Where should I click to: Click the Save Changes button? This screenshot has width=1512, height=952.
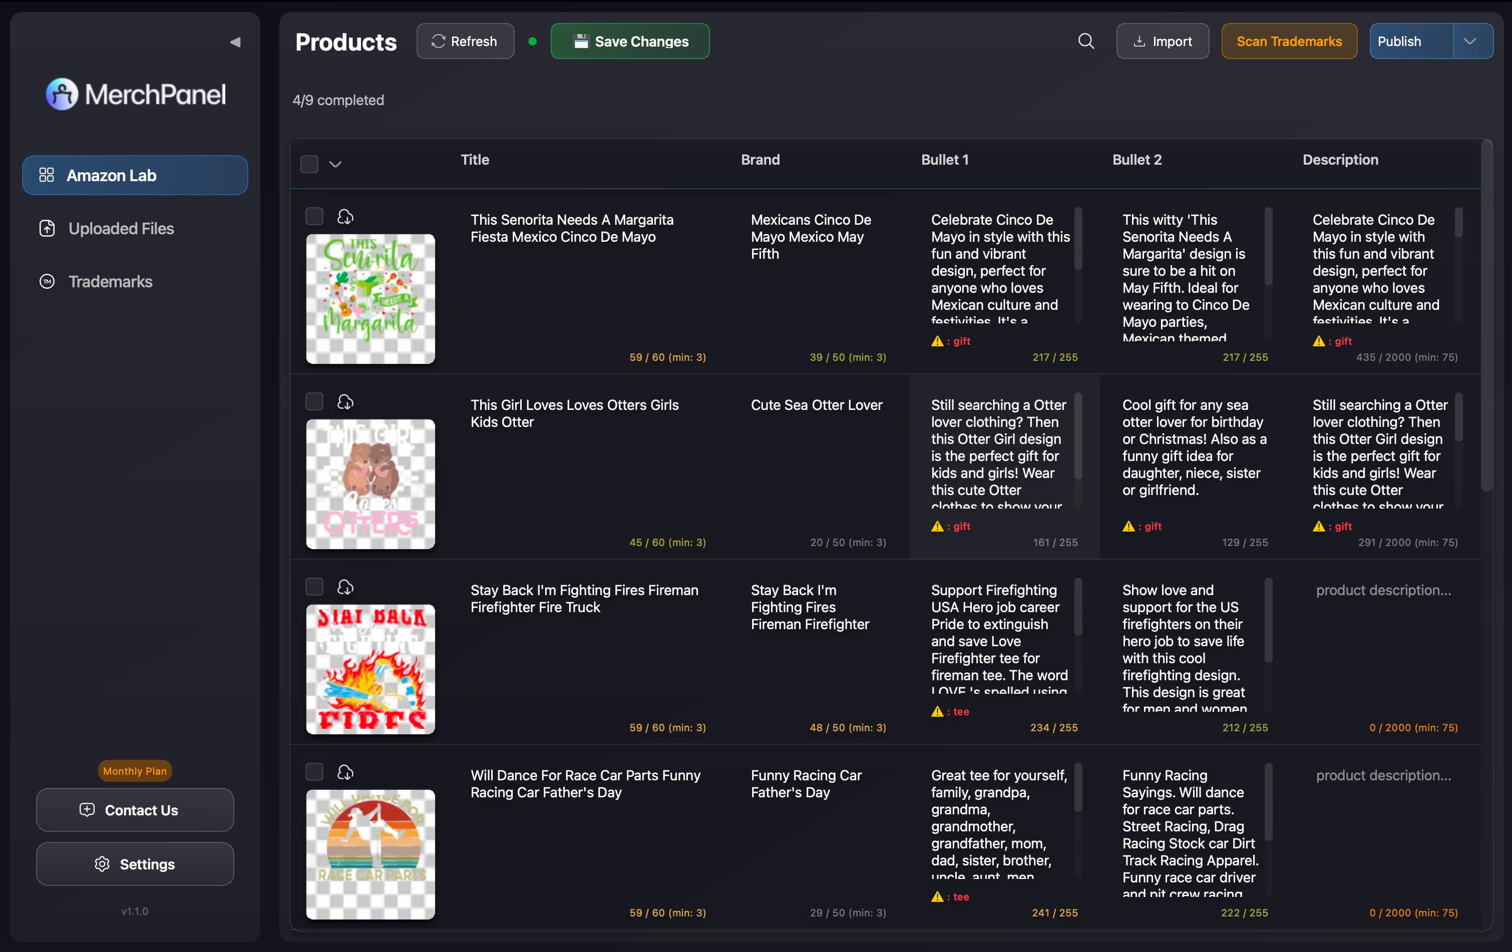(630, 42)
